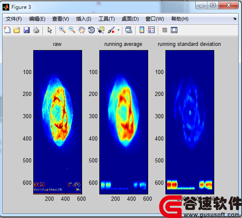Open the 桌面(D) menu
The width and height of the screenshot is (242, 218).
(x=130, y=19)
